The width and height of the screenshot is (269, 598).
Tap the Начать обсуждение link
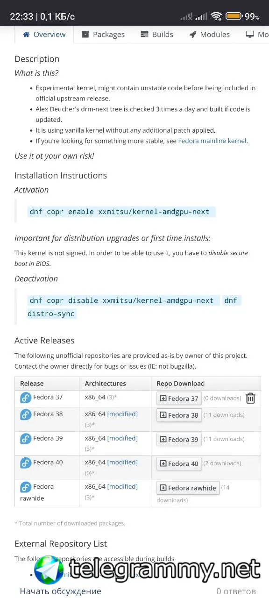pos(60,591)
